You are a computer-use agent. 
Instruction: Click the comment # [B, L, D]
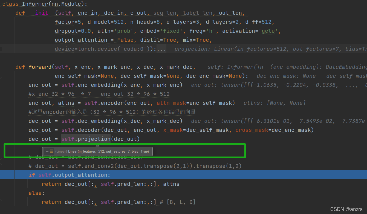(178, 202)
